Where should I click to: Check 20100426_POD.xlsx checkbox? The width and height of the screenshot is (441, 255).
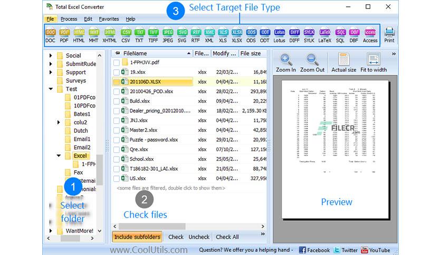click(117, 92)
